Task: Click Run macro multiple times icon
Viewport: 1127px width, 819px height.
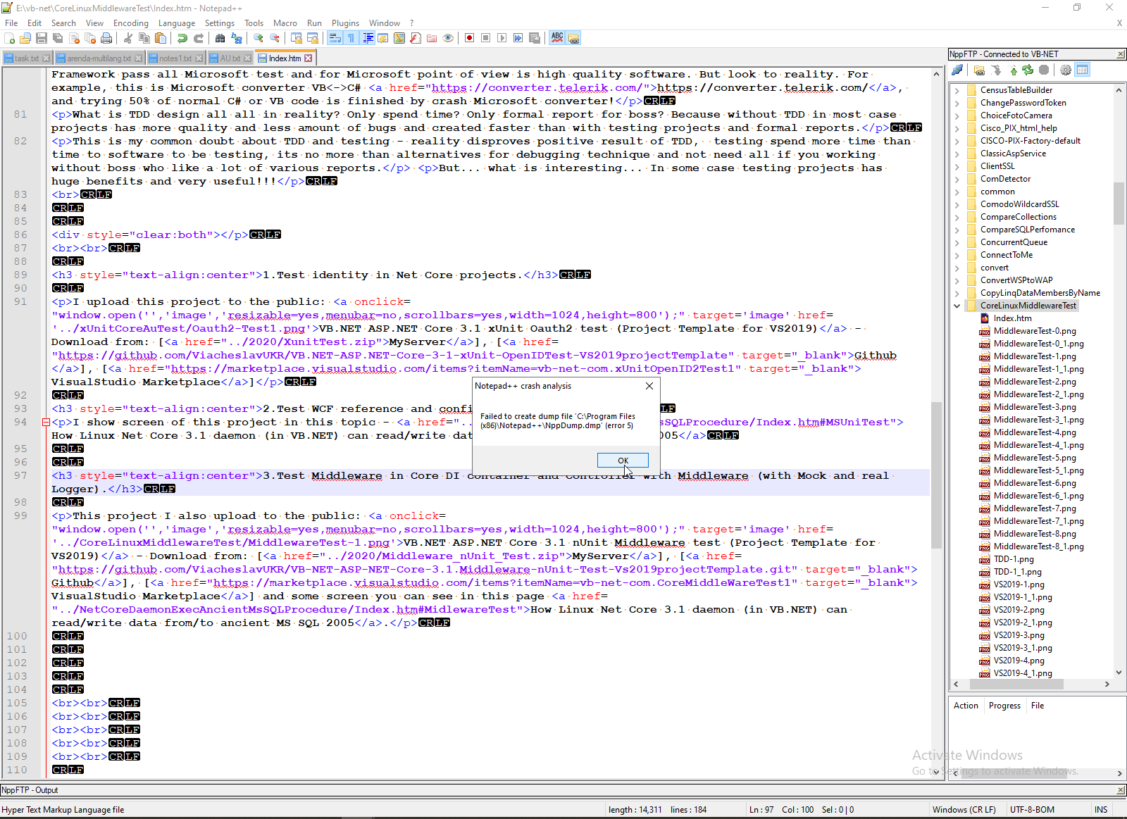Action: pyautogui.click(x=518, y=38)
